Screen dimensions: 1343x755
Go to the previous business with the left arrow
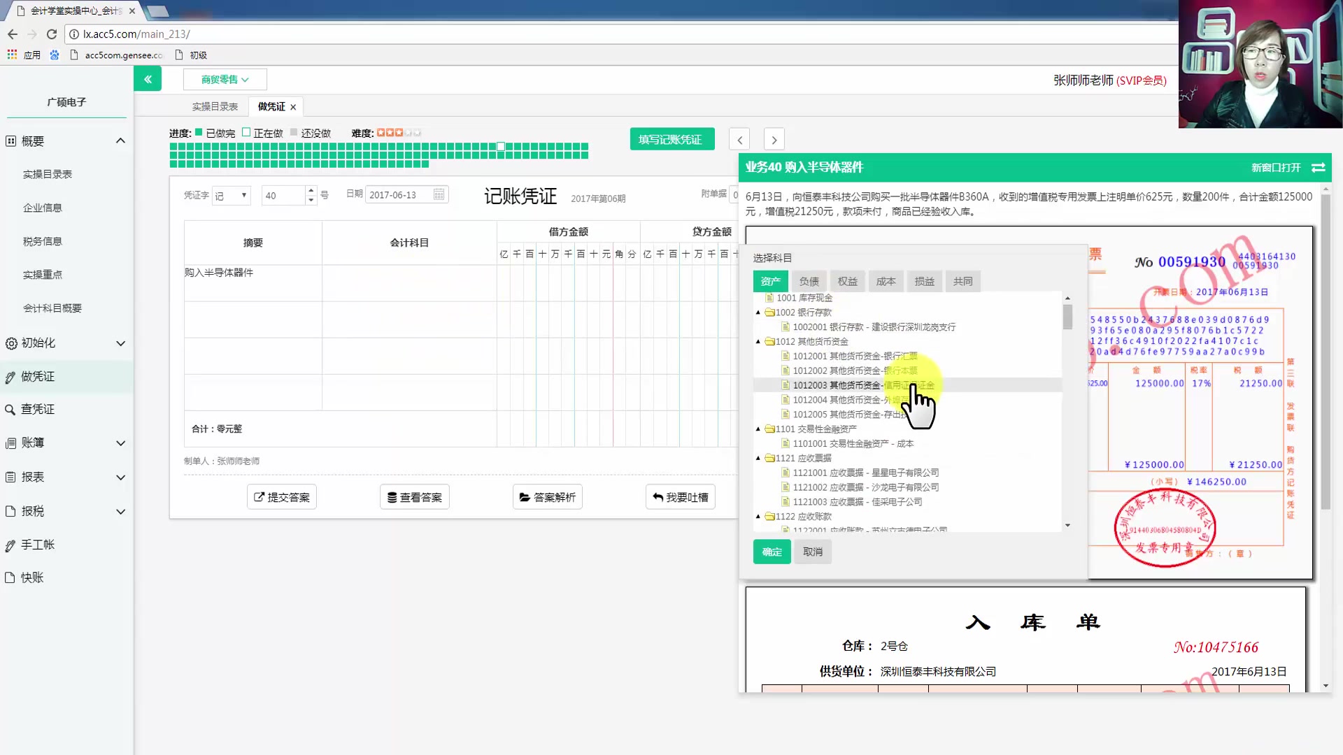(739, 140)
